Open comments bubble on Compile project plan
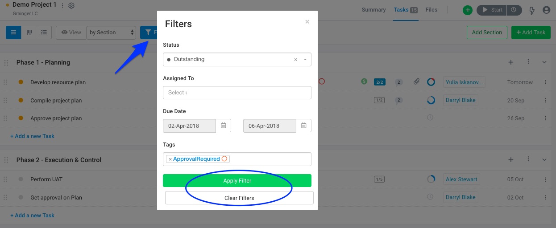This screenshot has width=556, height=228. click(x=399, y=100)
